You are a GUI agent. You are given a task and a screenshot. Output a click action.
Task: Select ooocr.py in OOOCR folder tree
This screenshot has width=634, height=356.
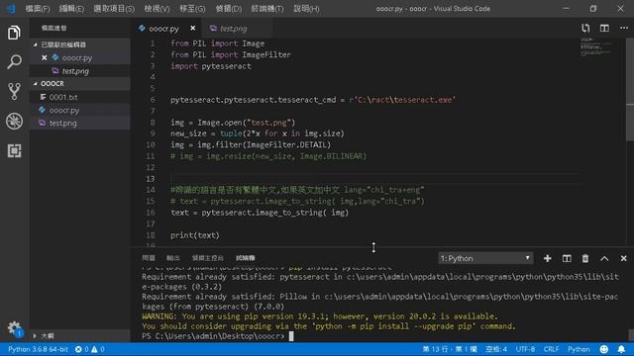80,110
